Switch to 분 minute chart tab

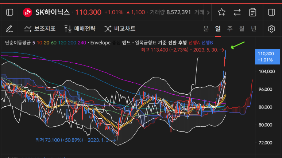click(x=206, y=29)
